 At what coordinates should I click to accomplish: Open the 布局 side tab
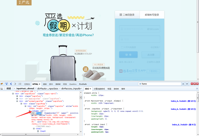[x=109, y=89]
